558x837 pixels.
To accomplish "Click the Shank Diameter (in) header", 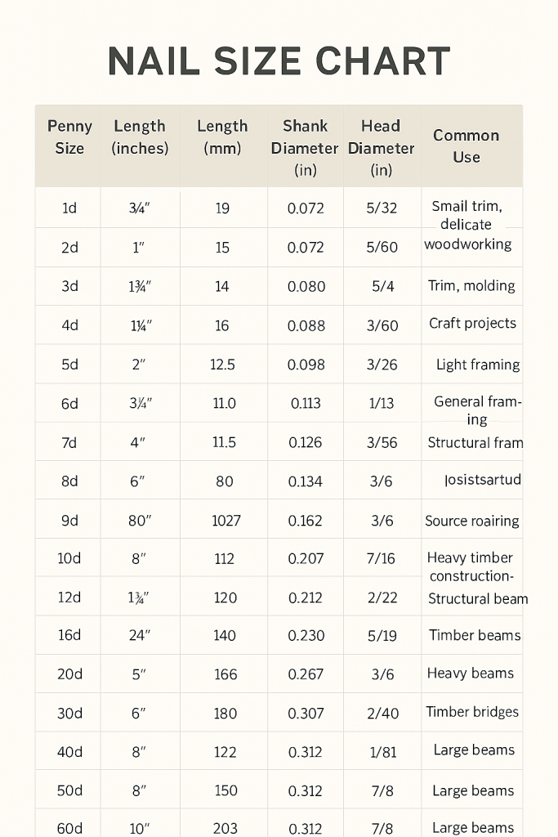I will [305, 148].
